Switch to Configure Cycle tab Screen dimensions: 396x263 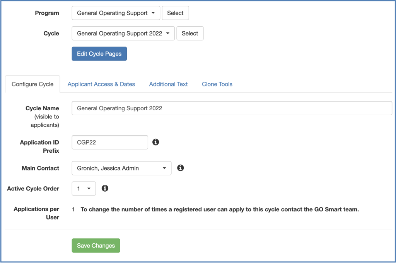click(x=32, y=84)
